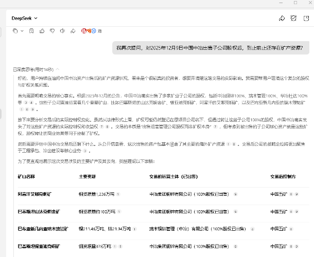Click the 矿山名称 column header
This screenshot has width=314, height=257.
click(x=26, y=177)
